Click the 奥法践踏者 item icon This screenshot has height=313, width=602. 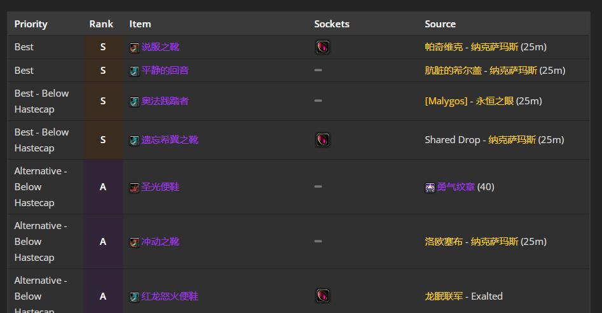(134, 102)
